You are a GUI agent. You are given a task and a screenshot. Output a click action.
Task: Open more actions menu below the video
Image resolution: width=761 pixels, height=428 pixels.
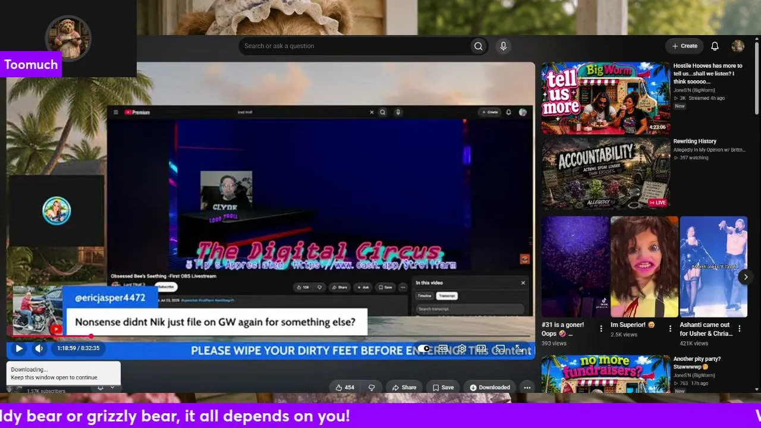click(x=527, y=388)
